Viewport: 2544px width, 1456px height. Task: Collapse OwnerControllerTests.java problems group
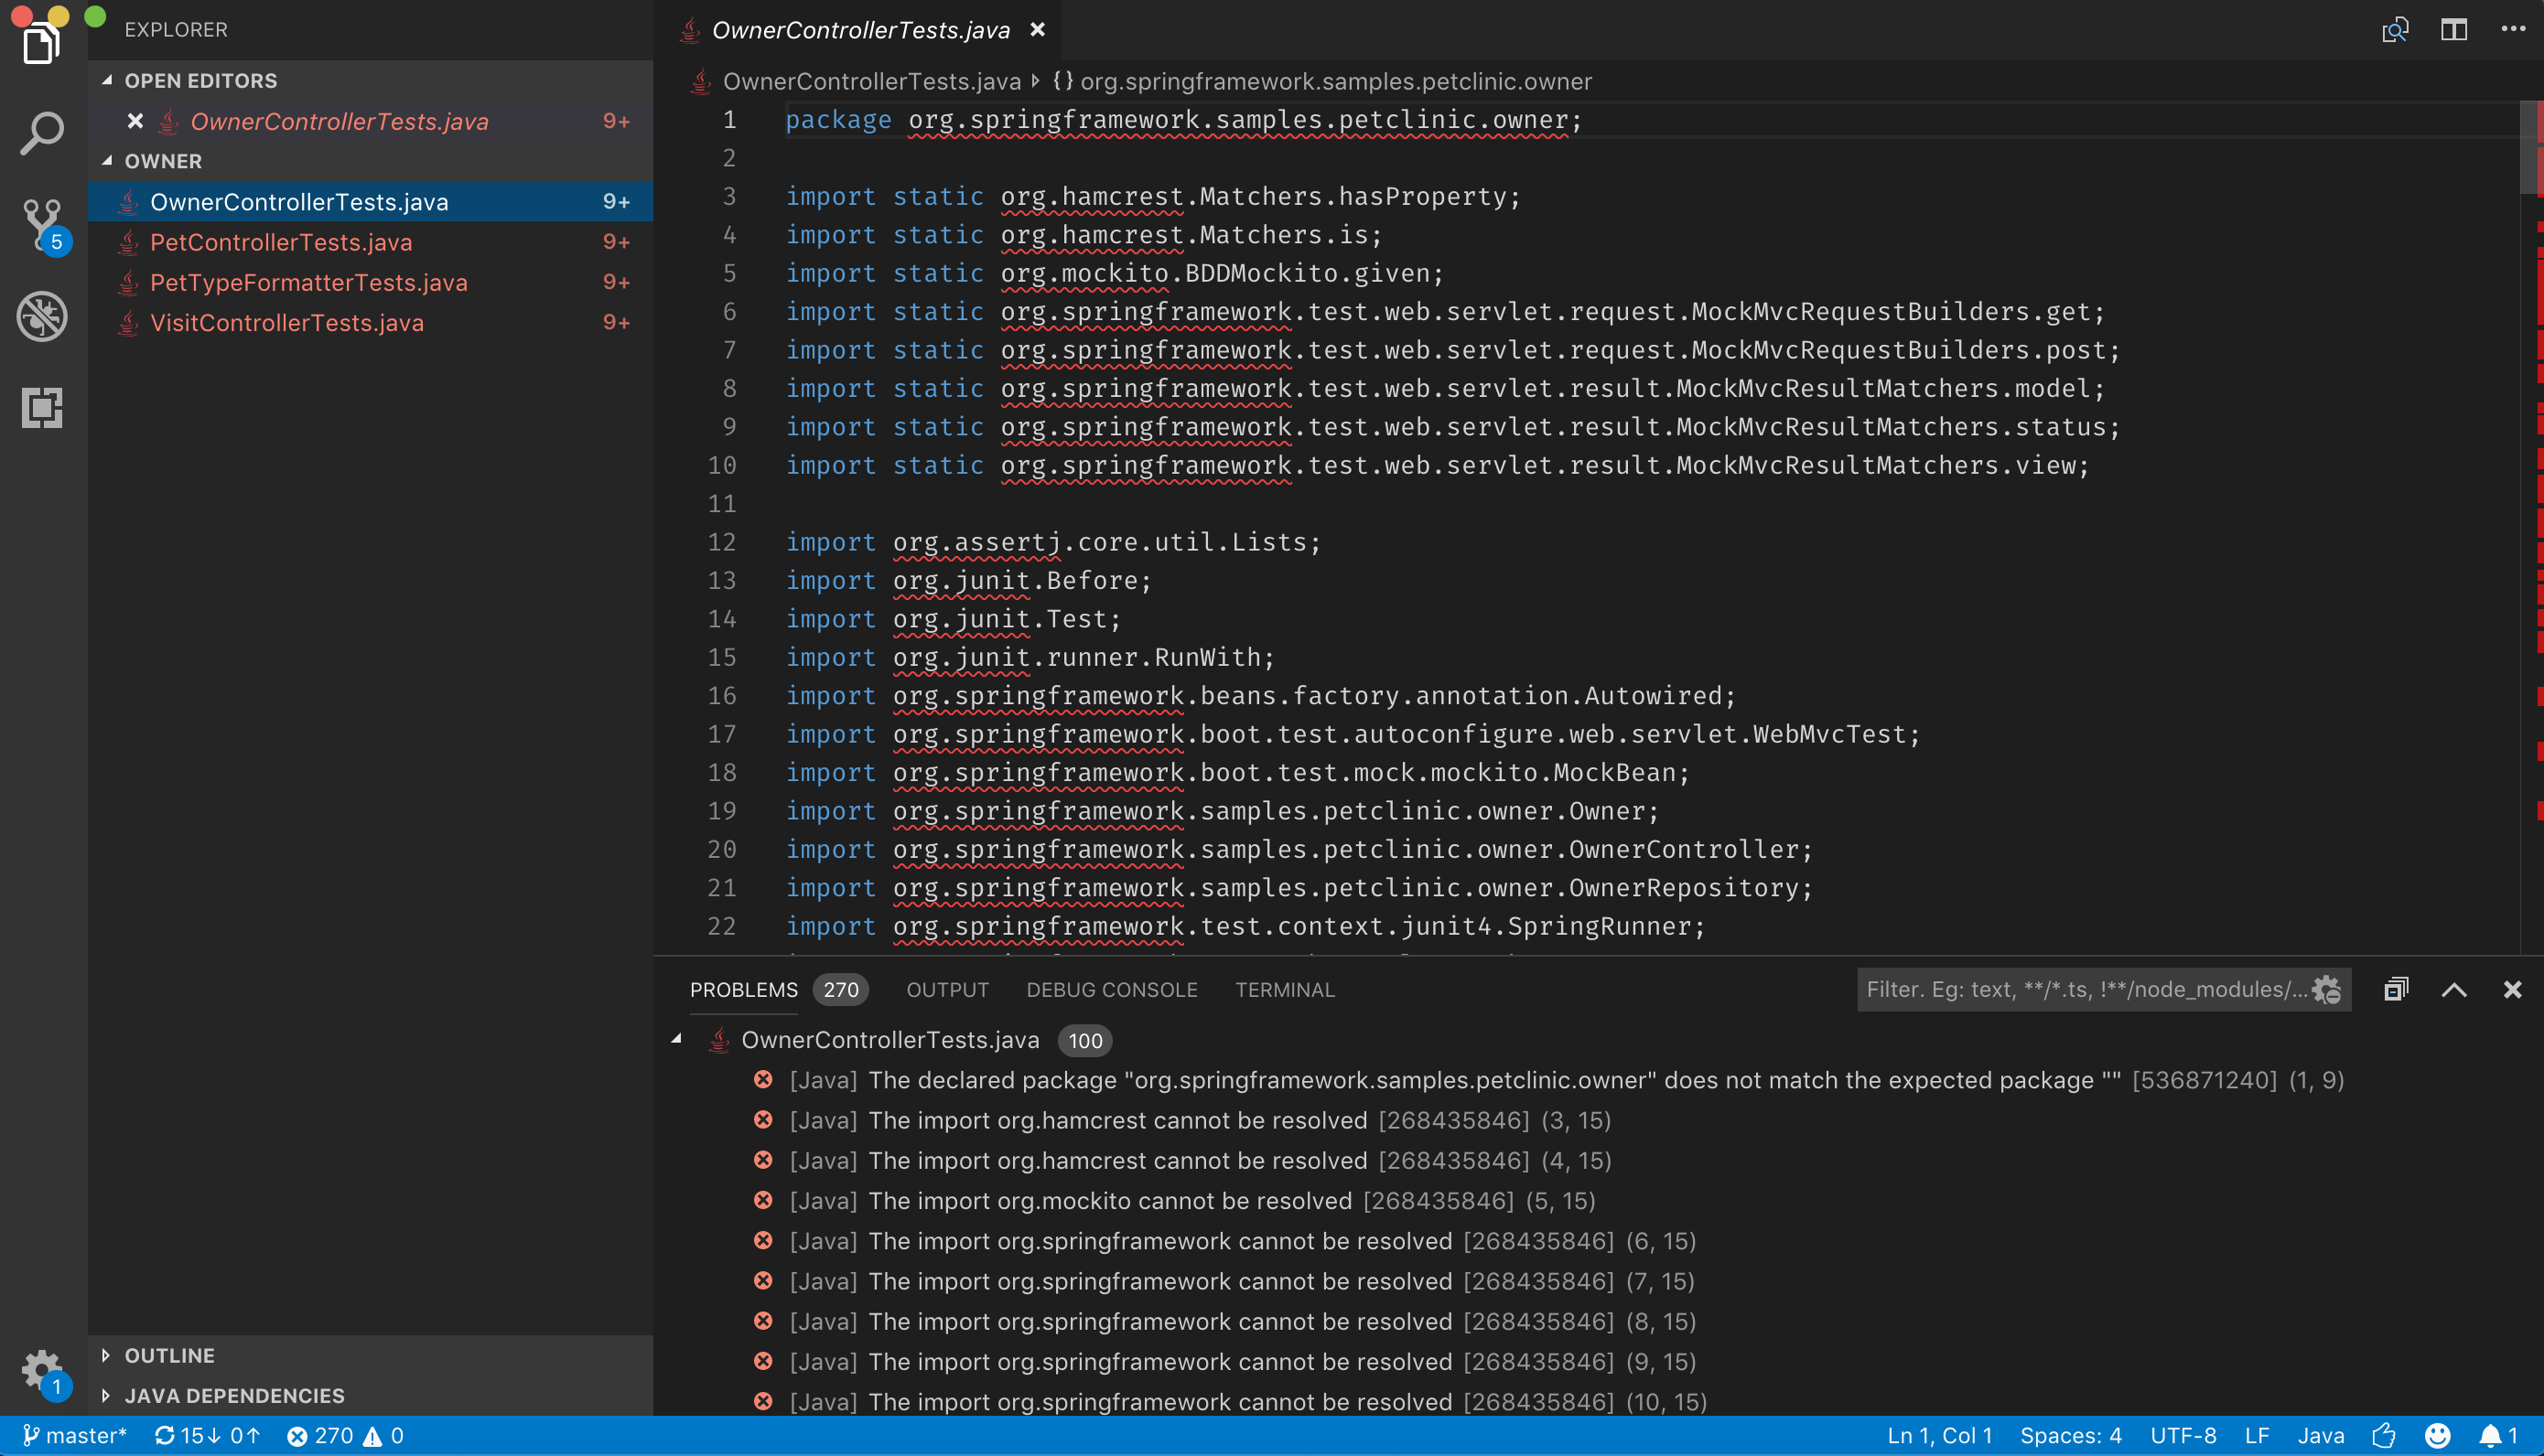pyautogui.click(x=677, y=1040)
